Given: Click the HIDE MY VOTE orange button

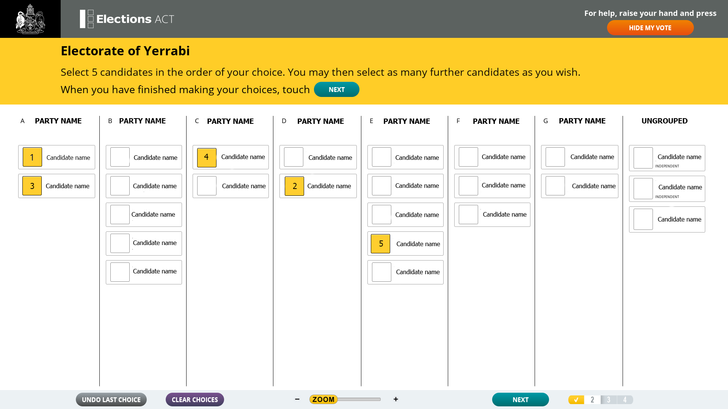Looking at the screenshot, I should (650, 28).
